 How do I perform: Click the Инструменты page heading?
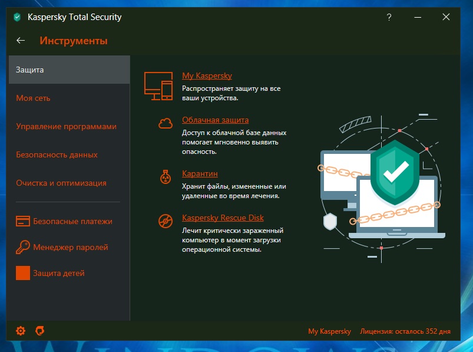(x=74, y=41)
